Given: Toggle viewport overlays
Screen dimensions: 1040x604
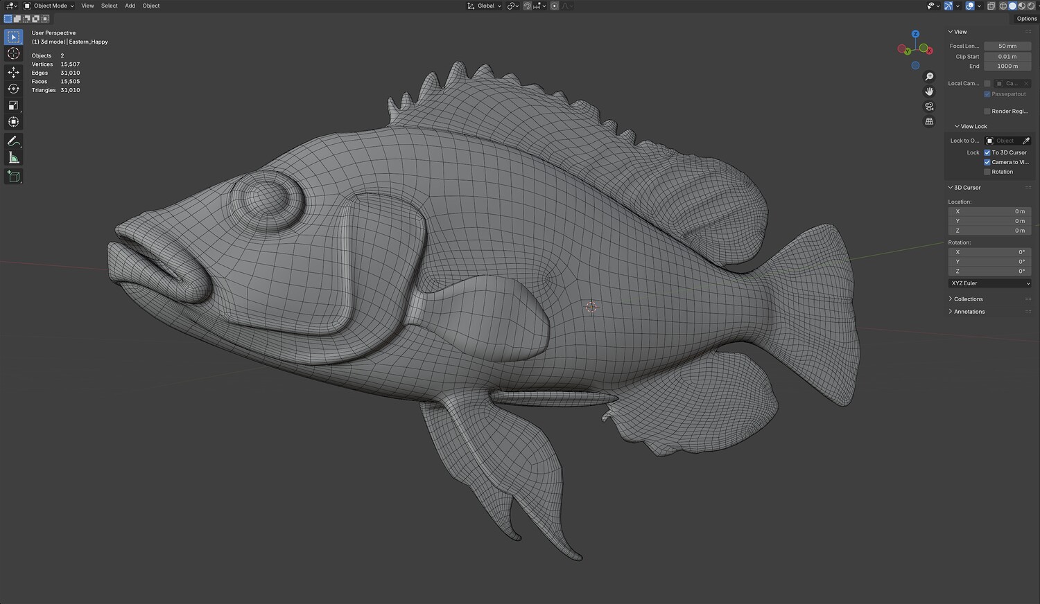Looking at the screenshot, I should click(x=970, y=6).
